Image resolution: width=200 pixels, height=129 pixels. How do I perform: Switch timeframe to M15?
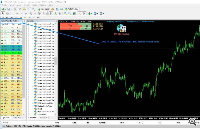tap(12, 18)
